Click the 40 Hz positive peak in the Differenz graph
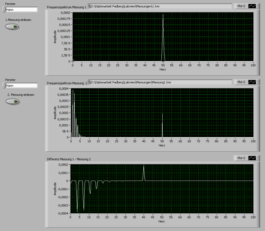Viewport: 265px width, 231px height. point(144,172)
